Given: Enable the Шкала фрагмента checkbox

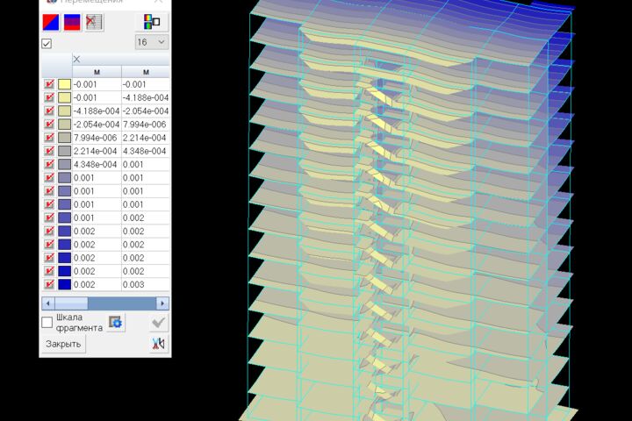Looking at the screenshot, I should 47,322.
